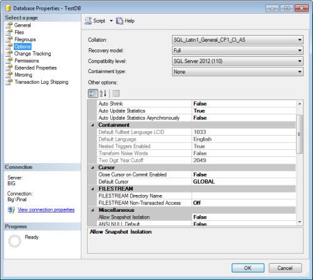Click the Files page icon
Image resolution: width=313 pixels, height=280 pixels.
9,32
